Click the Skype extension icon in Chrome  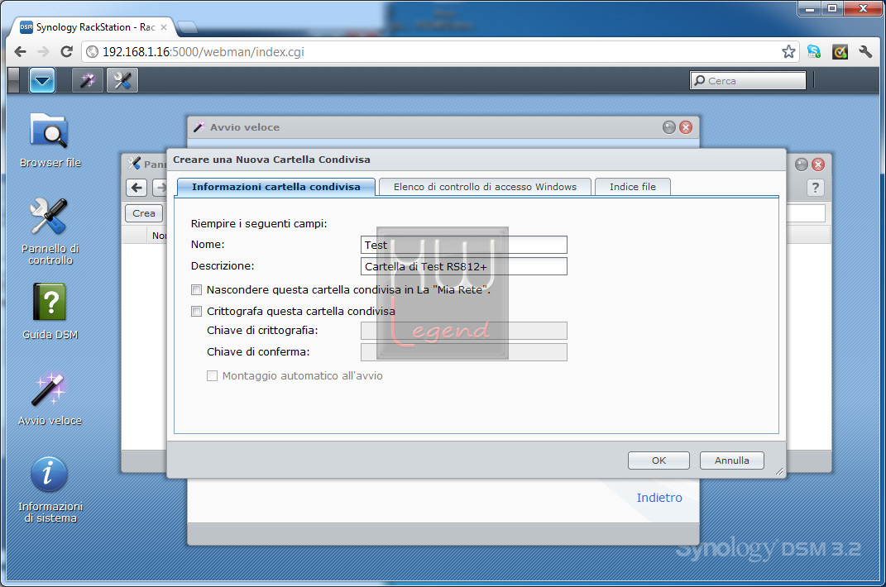[x=814, y=52]
